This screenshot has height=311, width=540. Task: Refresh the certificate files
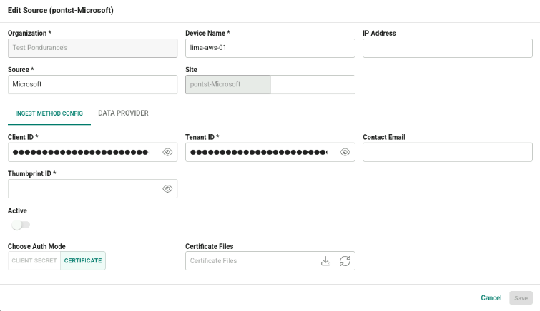[345, 261]
